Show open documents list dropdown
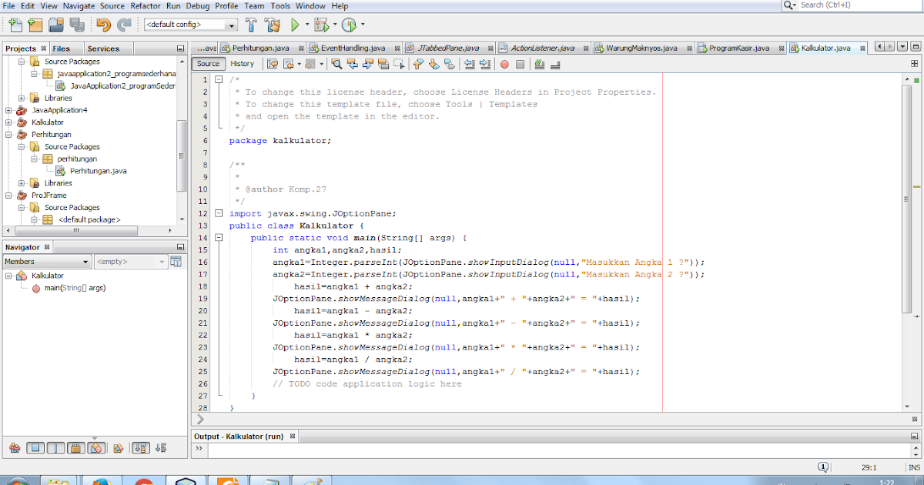This screenshot has height=485, width=924. tap(903, 47)
